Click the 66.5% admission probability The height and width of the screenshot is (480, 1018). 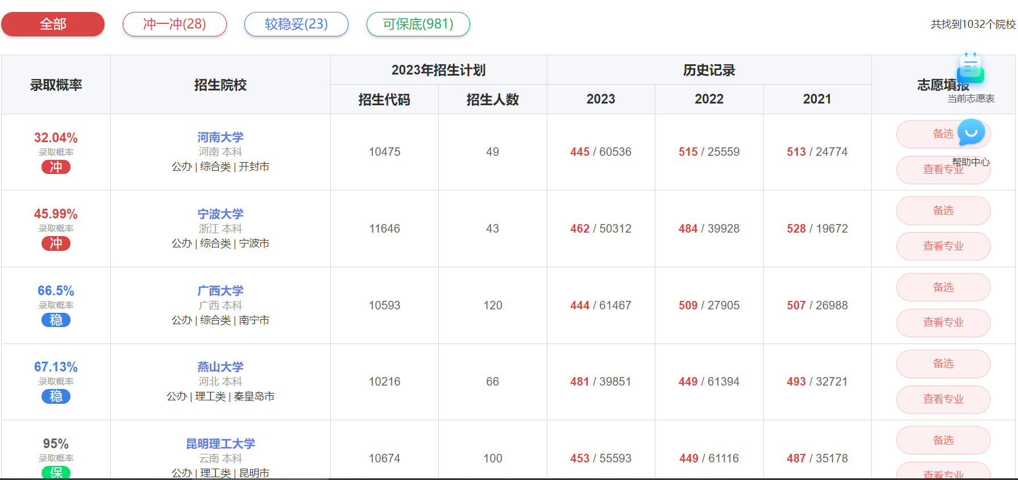tap(56, 291)
